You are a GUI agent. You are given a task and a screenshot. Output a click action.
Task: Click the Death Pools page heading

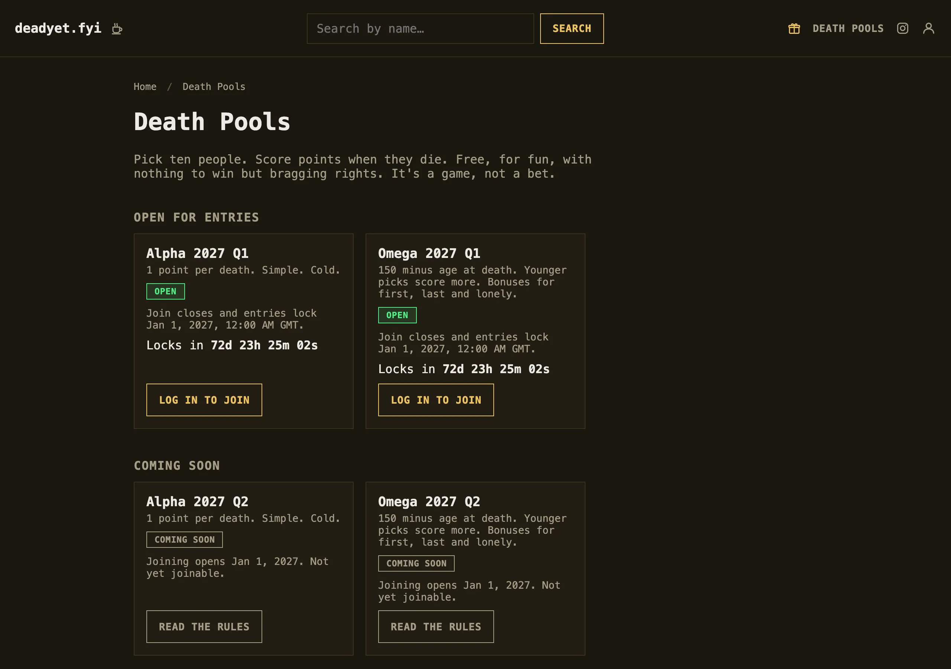pos(212,122)
